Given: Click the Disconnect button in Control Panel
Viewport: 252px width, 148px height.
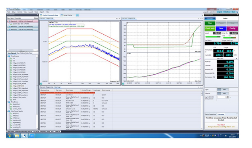Looking at the screenshot, I should tap(210, 18).
